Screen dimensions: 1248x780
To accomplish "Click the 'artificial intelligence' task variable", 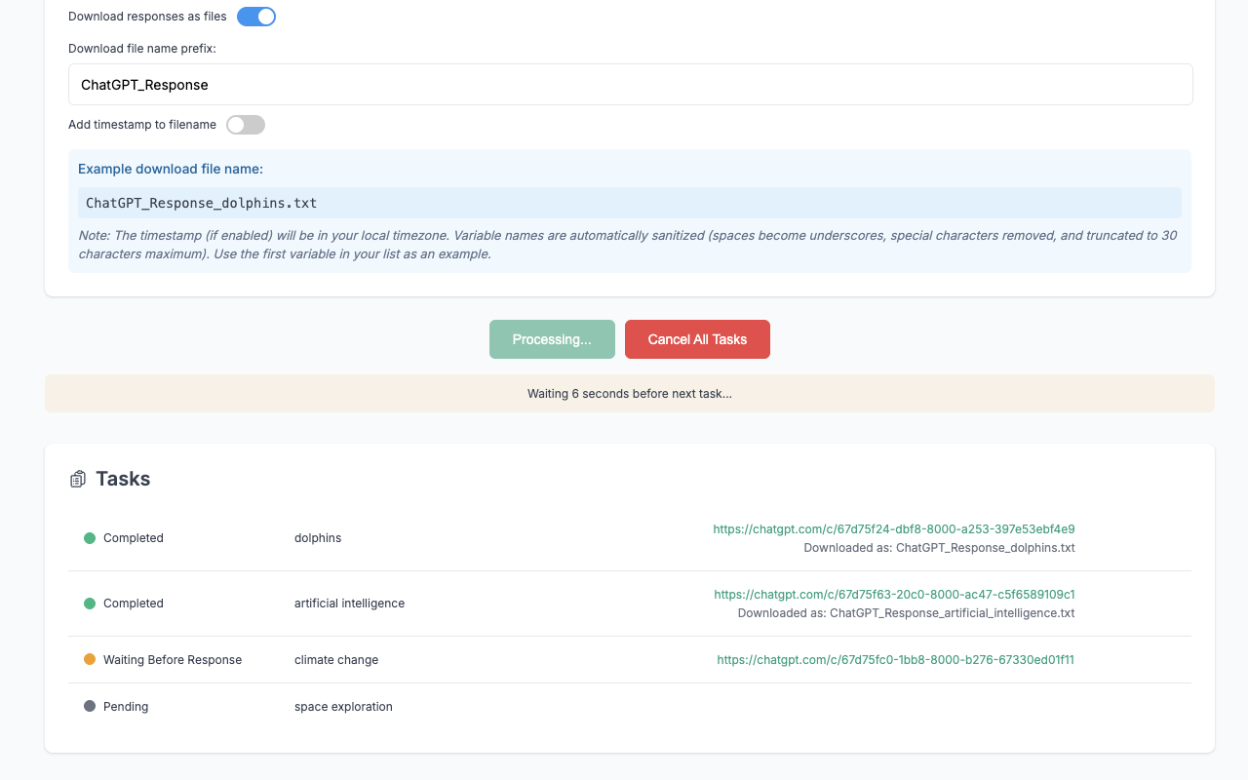I will (x=349, y=604).
